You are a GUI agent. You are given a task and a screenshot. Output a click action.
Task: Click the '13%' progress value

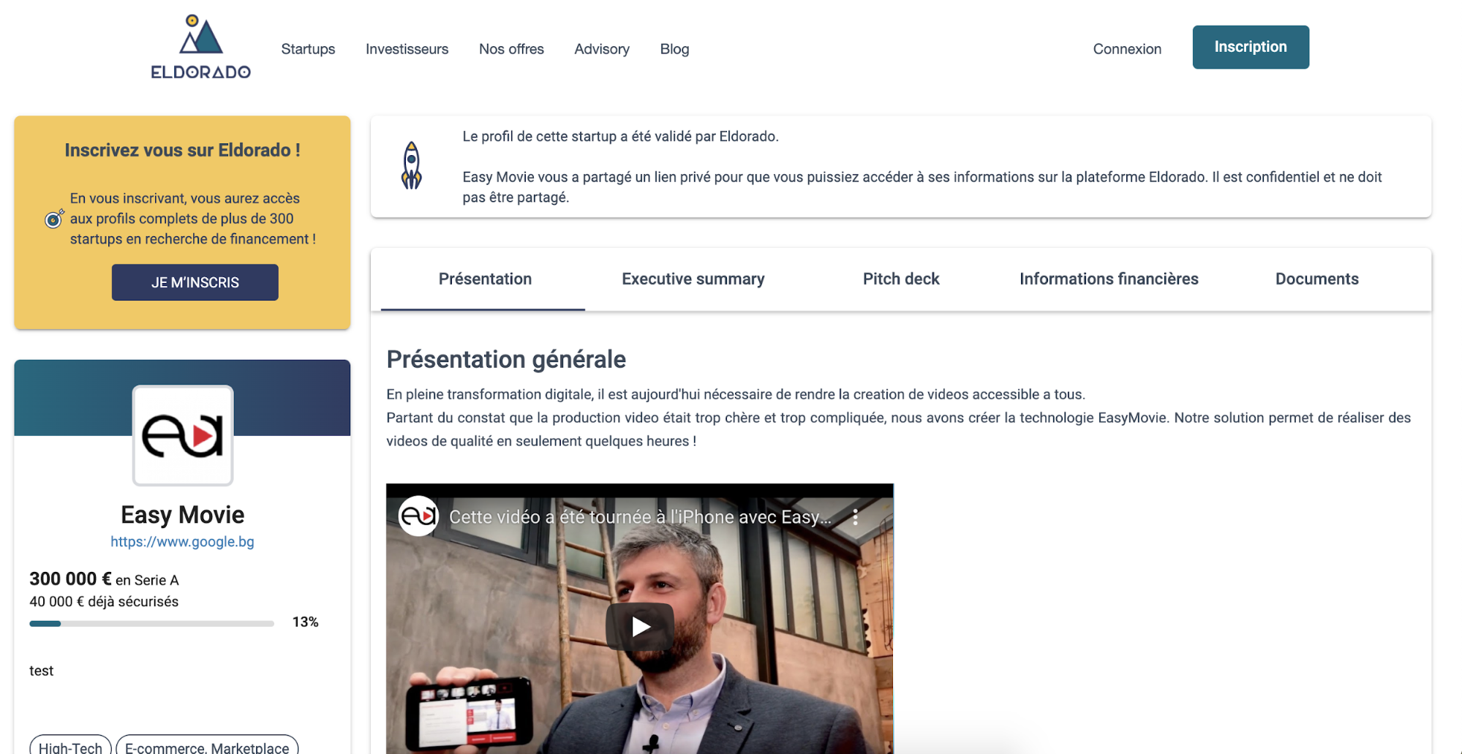click(305, 622)
